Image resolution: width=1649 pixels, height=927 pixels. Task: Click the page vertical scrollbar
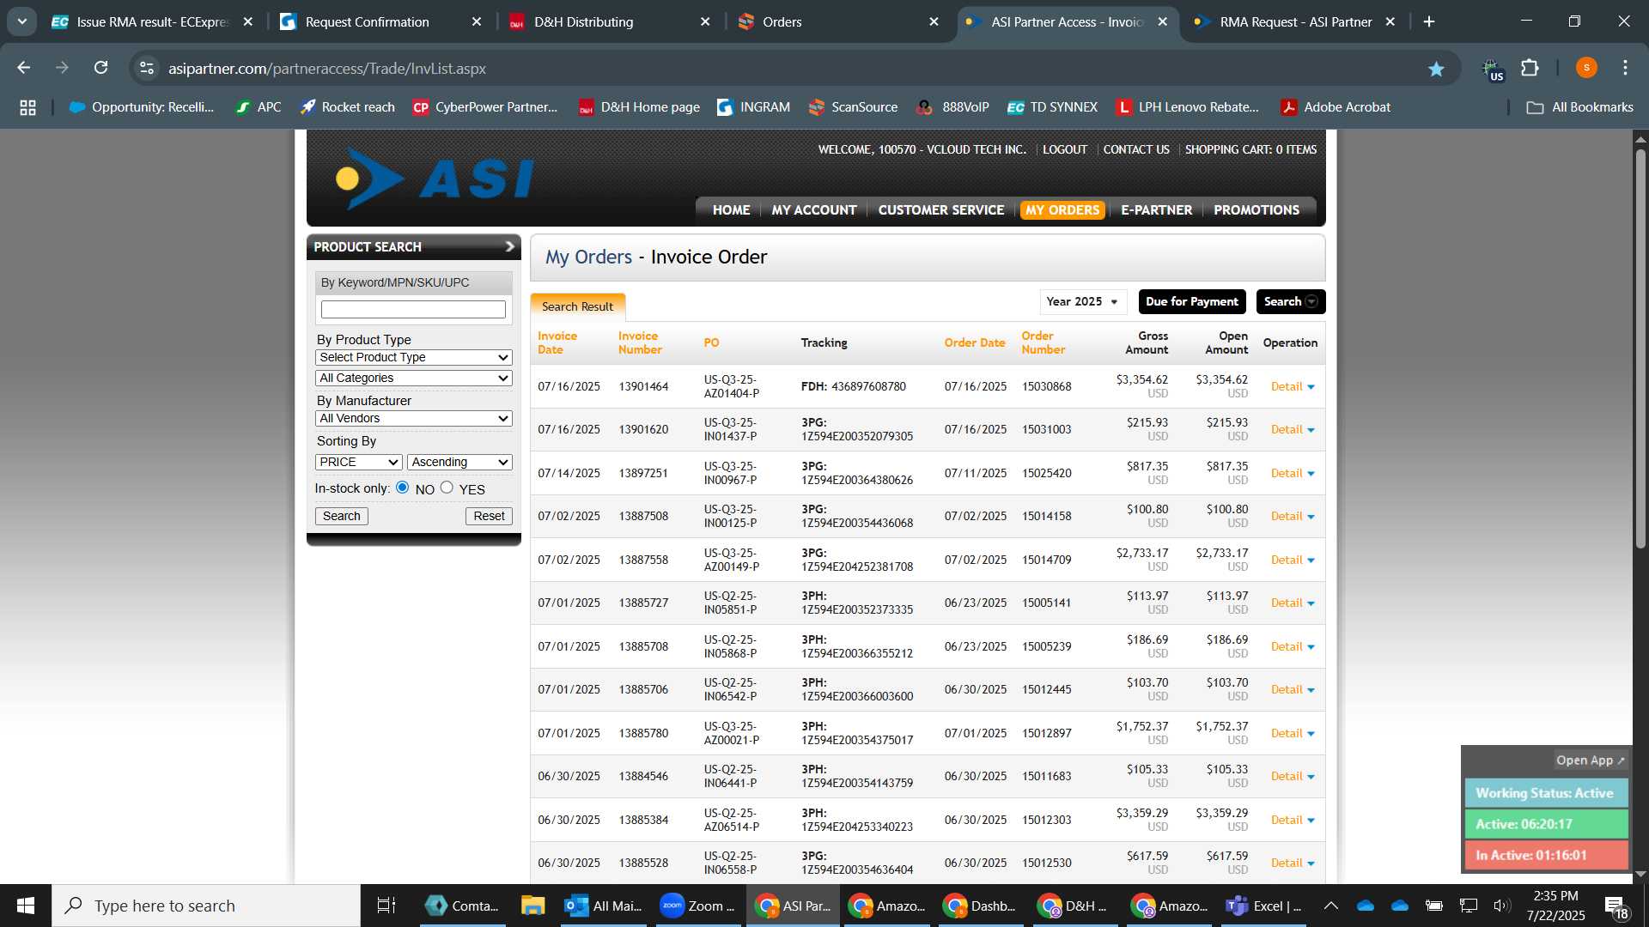tap(1640, 348)
